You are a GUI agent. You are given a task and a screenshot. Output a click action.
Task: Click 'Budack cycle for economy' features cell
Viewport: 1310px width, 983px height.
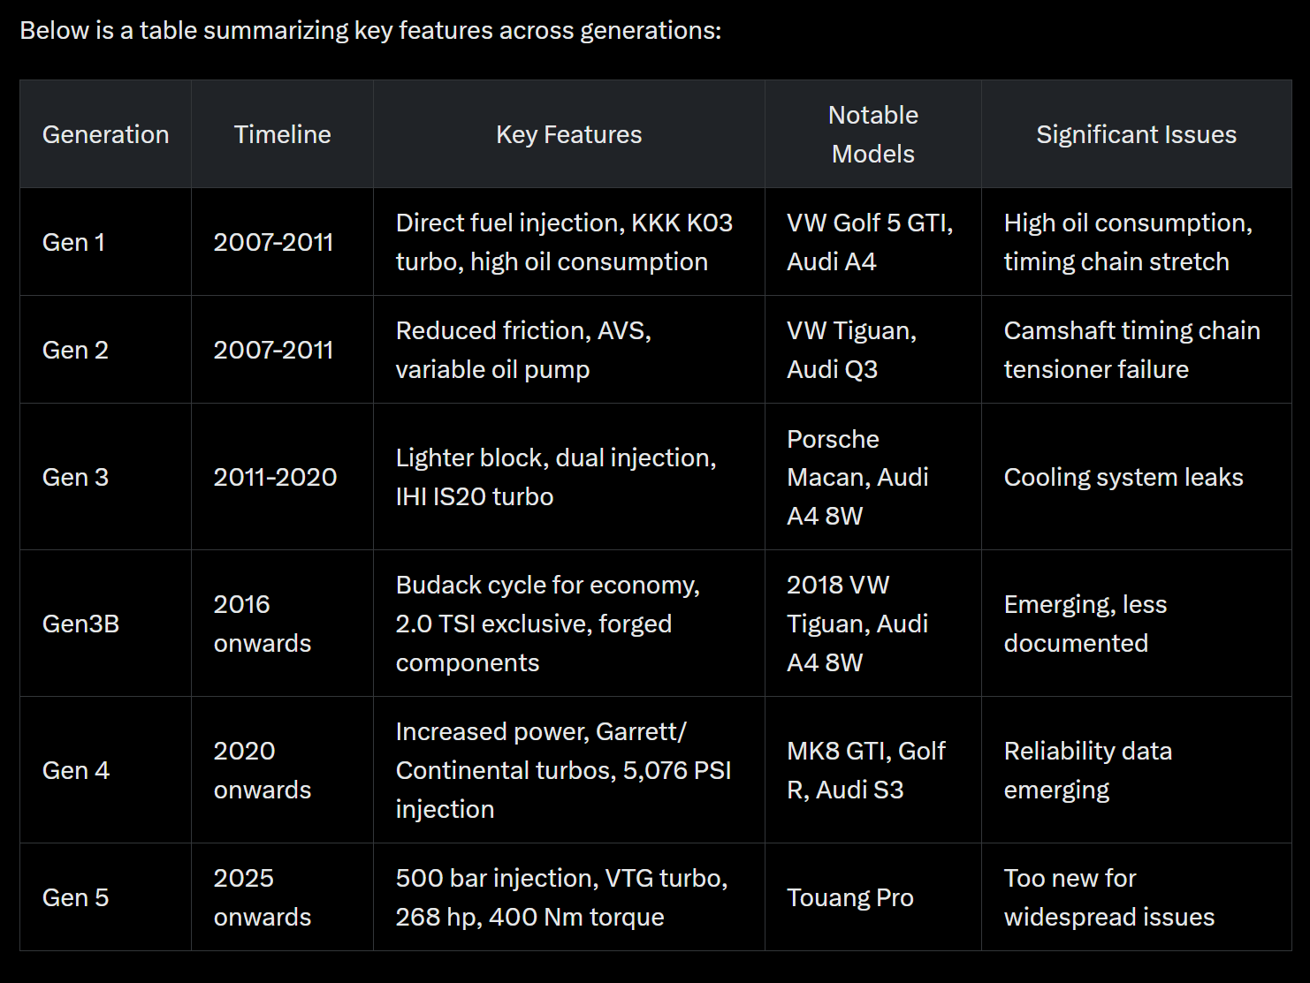point(547,624)
